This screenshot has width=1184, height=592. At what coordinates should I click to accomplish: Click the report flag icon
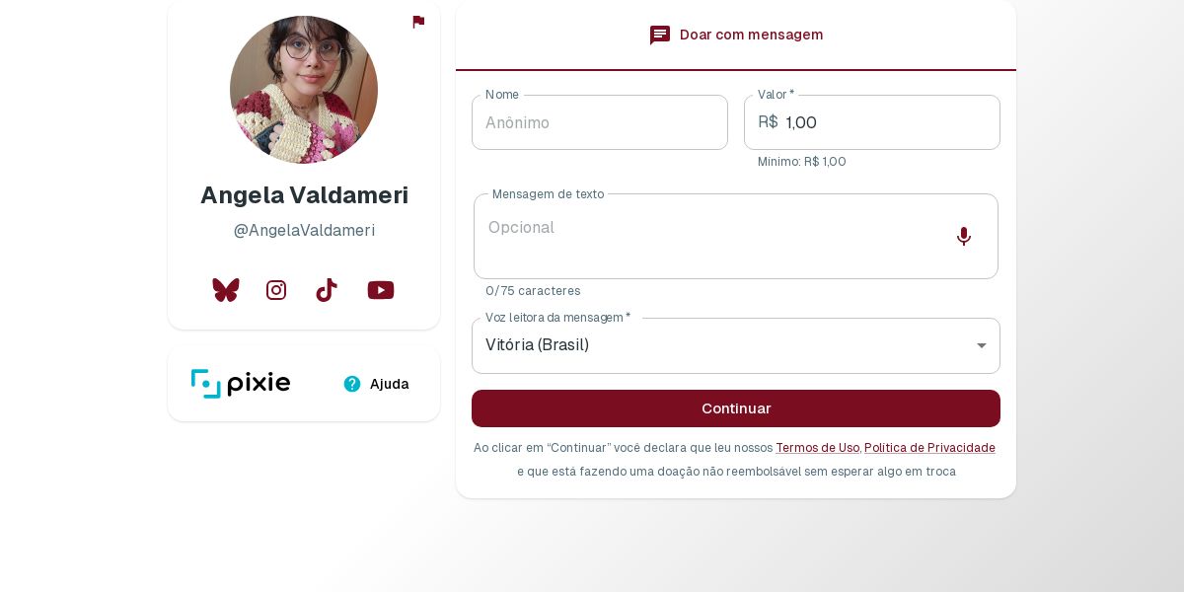click(418, 22)
